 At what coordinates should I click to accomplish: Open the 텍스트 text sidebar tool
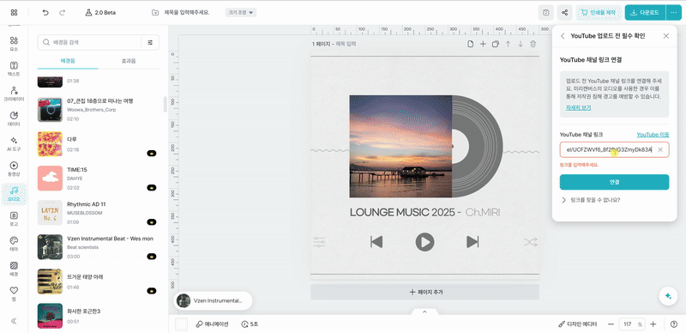point(14,69)
